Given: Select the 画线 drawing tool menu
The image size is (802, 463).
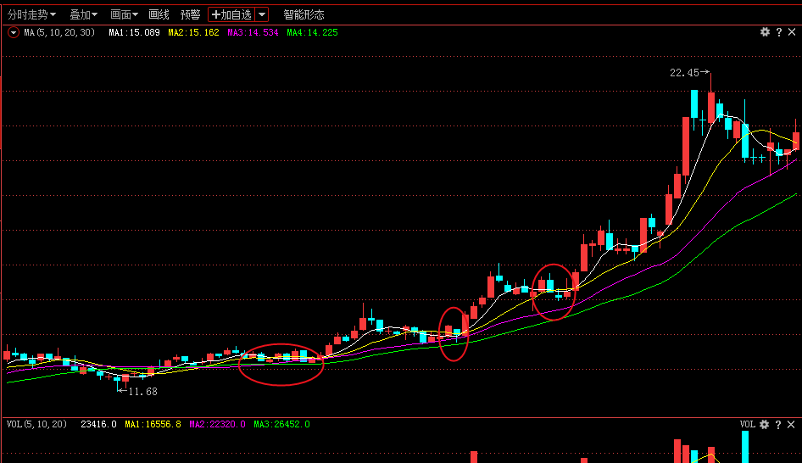Looking at the screenshot, I should pos(159,14).
